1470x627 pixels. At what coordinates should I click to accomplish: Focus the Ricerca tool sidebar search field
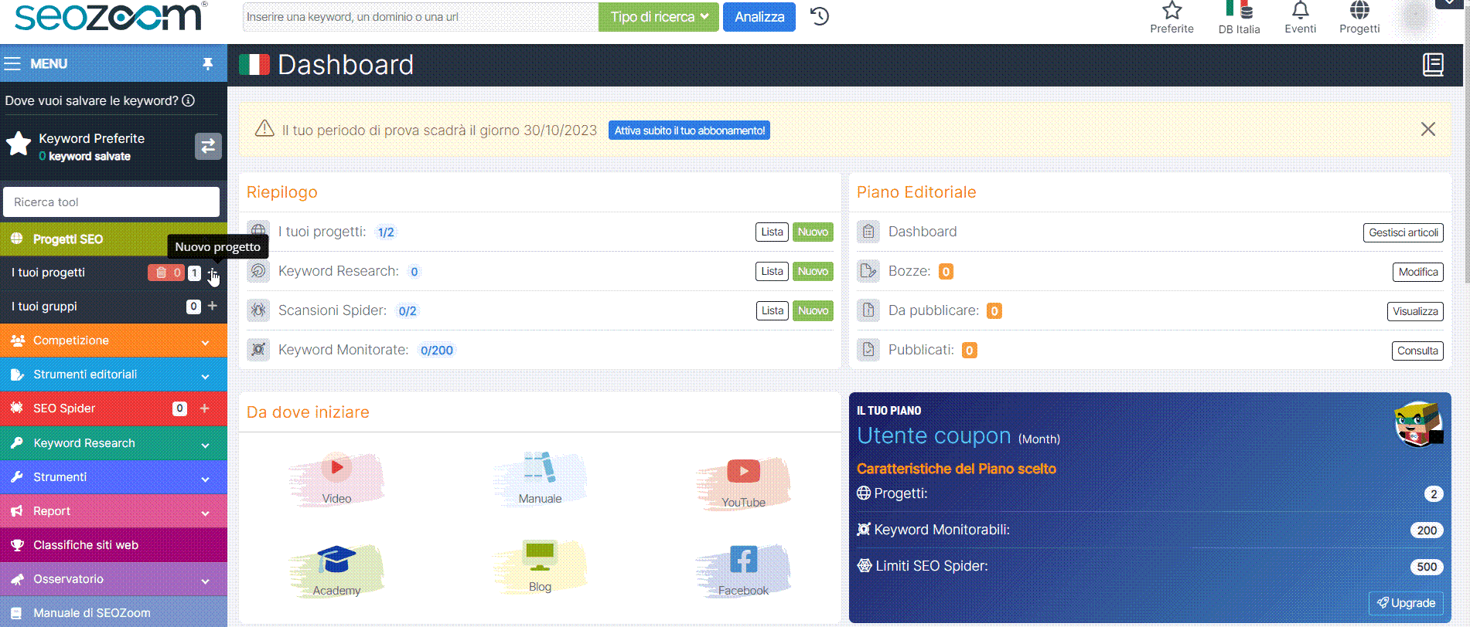click(111, 202)
